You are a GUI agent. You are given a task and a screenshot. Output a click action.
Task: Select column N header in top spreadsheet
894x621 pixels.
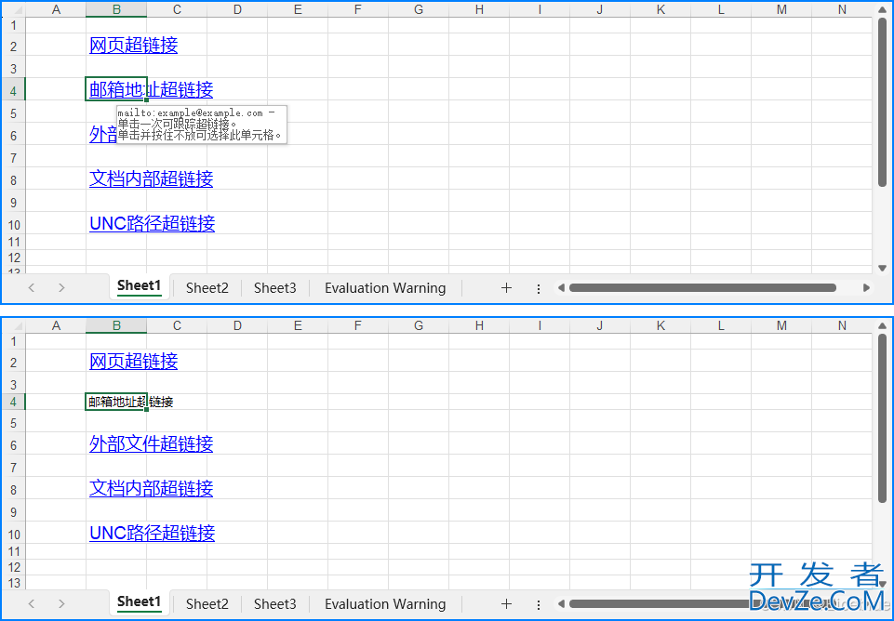click(x=842, y=9)
